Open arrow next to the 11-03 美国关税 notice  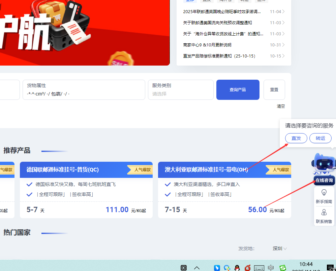point(283,23)
